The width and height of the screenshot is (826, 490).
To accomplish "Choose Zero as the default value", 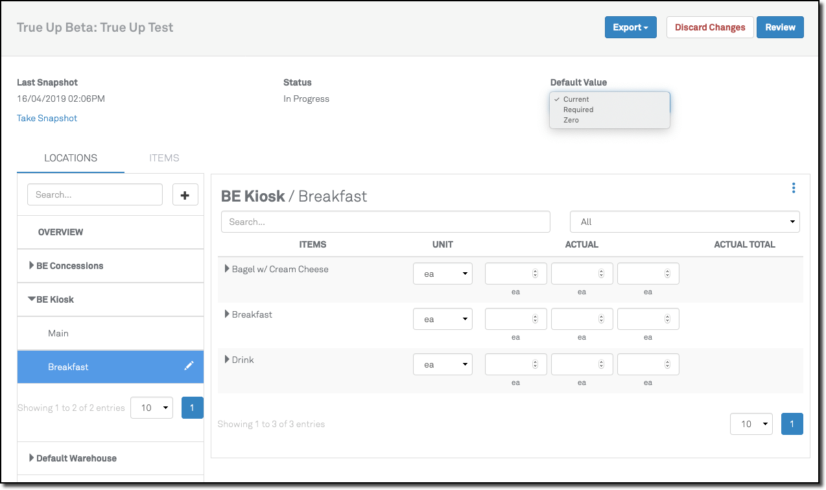I will (x=571, y=120).
